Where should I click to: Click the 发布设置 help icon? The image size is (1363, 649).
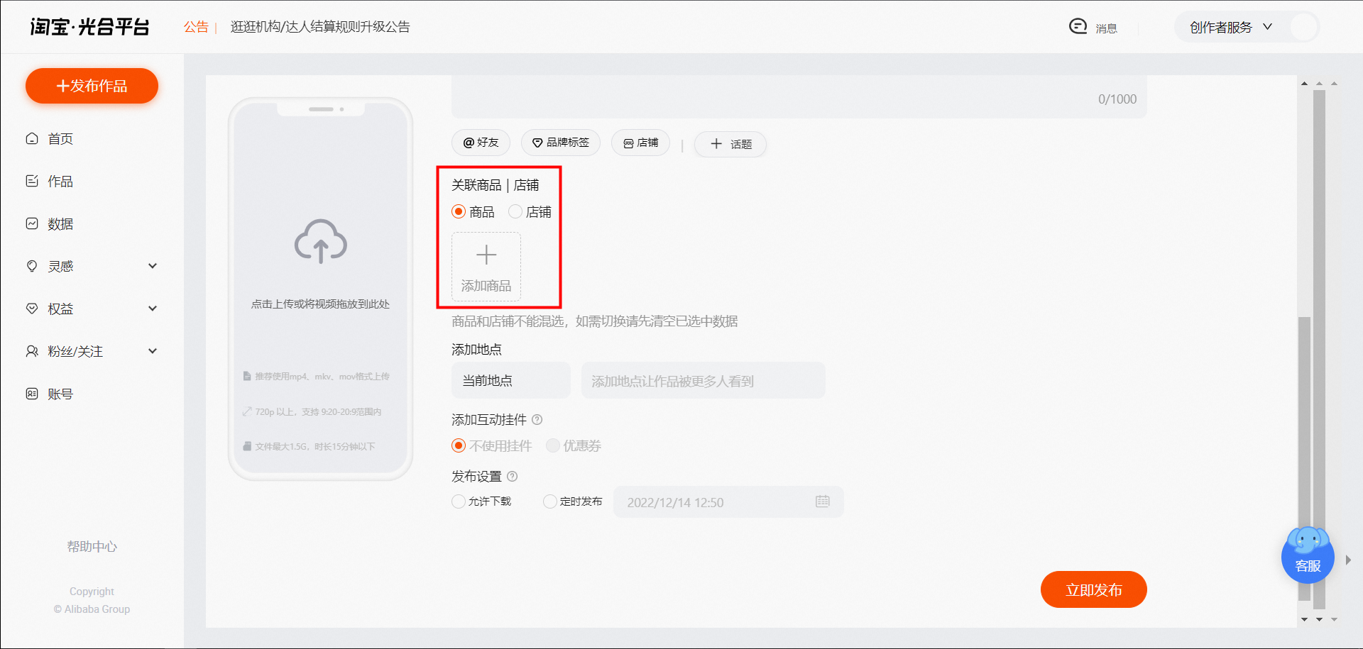[513, 477]
